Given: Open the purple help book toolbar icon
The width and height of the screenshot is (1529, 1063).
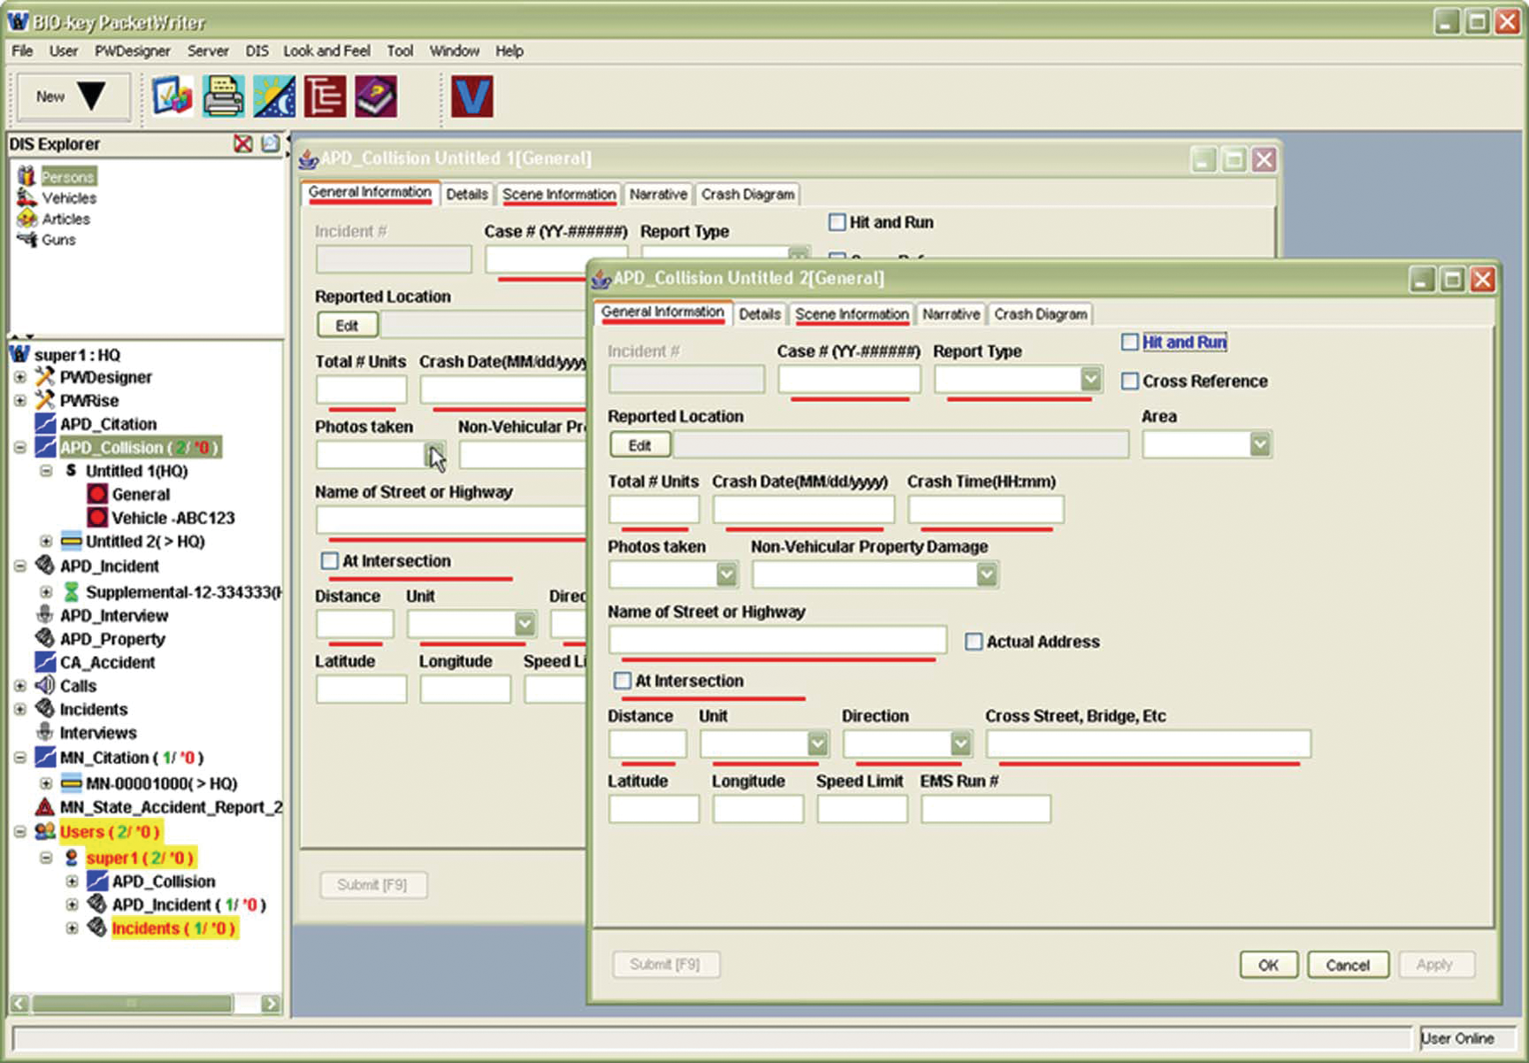Looking at the screenshot, I should [375, 95].
